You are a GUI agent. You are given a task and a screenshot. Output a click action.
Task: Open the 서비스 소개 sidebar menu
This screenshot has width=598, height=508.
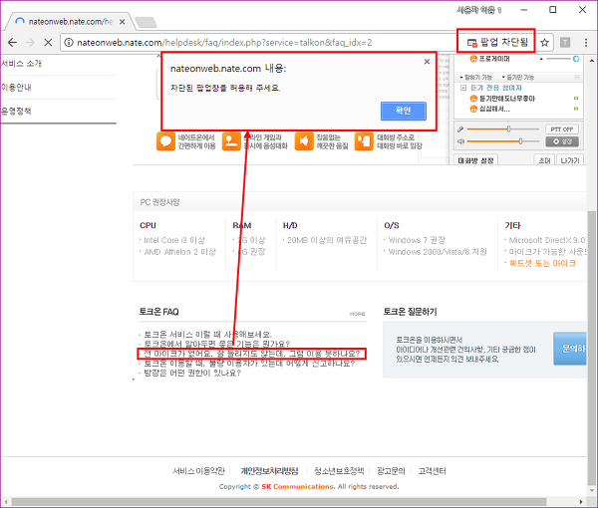pyautogui.click(x=21, y=64)
